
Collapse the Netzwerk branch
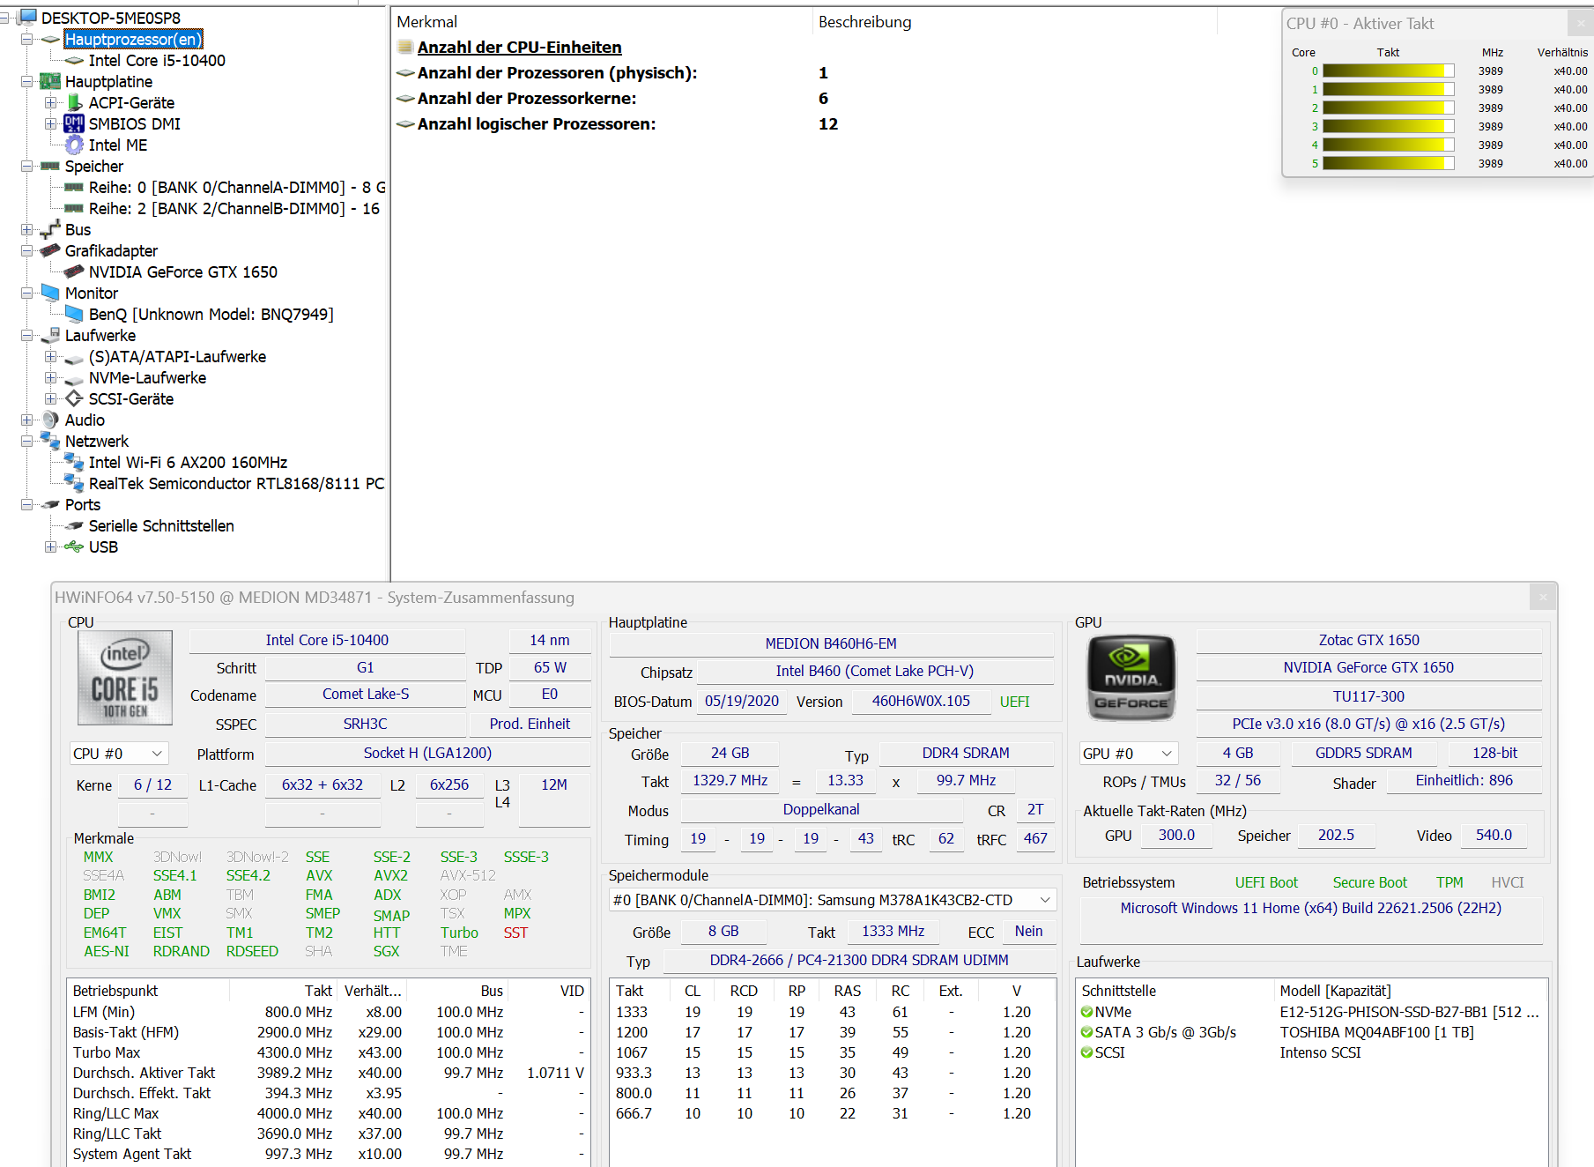tap(27, 442)
